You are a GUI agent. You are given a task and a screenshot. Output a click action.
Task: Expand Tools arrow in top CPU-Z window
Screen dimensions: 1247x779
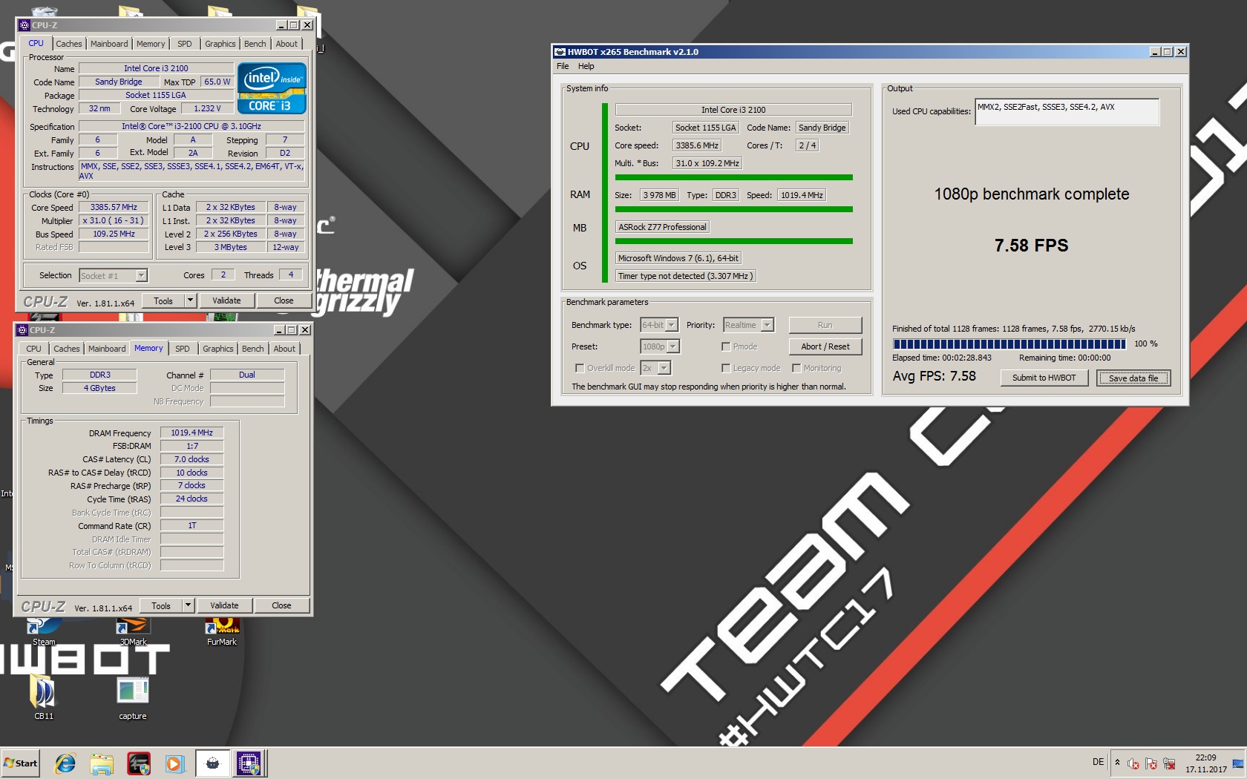190,300
